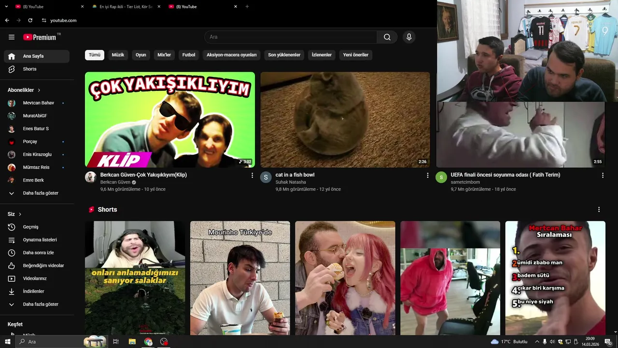Open Berkcan Güven-Çok Yakışıklıyım(Klip) title

point(143,175)
